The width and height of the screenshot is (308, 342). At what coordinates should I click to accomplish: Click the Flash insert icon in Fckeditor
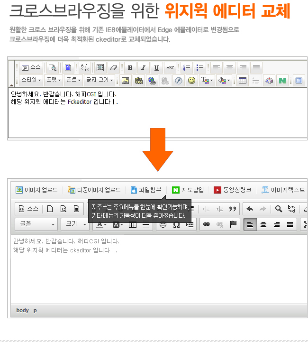pos(179,81)
